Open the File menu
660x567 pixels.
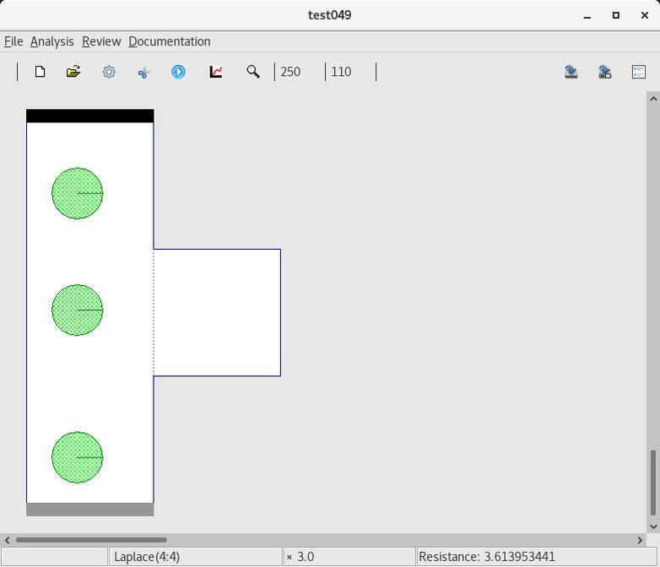[14, 41]
